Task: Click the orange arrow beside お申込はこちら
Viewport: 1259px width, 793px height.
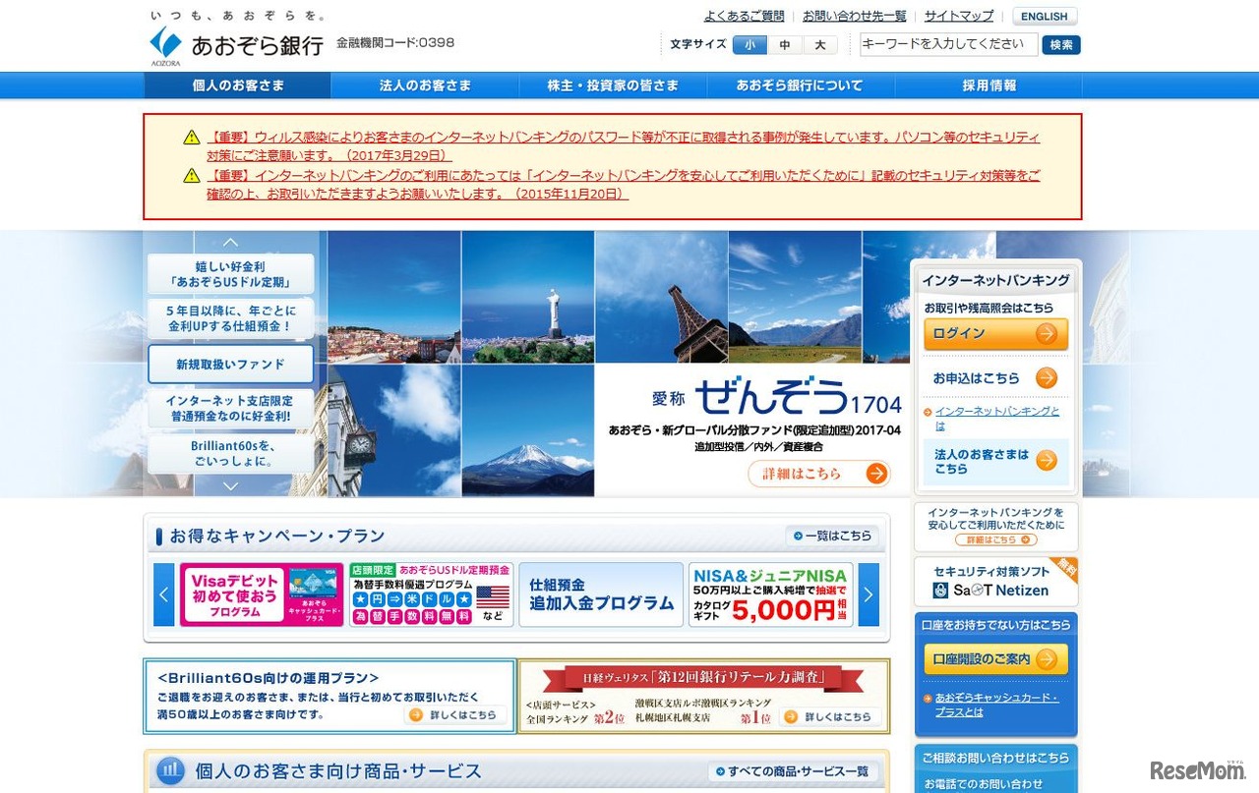Action: pos(1047,378)
